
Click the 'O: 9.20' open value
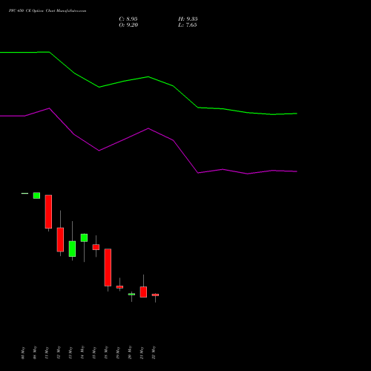tap(128, 25)
